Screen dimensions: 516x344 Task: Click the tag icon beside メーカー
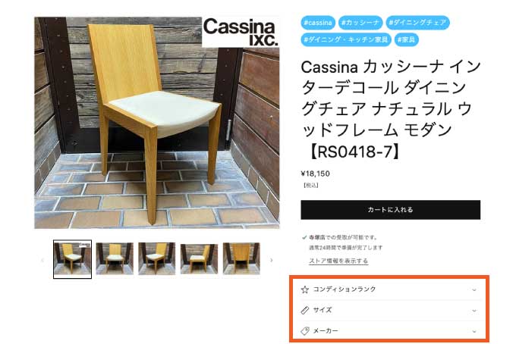tap(305, 331)
